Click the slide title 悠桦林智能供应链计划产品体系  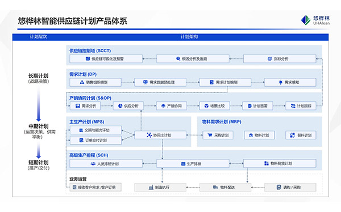coord(72,21)
